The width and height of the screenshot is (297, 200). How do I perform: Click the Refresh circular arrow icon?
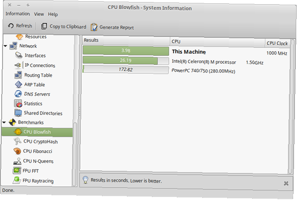[x=11, y=26]
